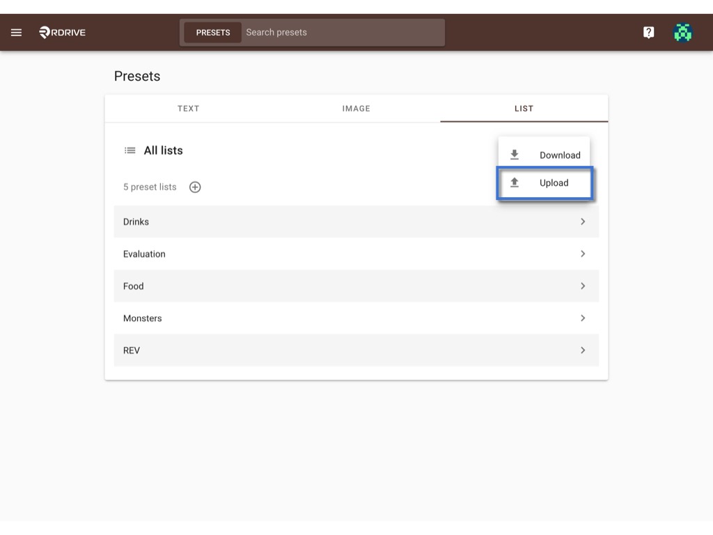The height and width of the screenshot is (535, 713).
Task: Expand the Food list chevron
Action: click(583, 286)
